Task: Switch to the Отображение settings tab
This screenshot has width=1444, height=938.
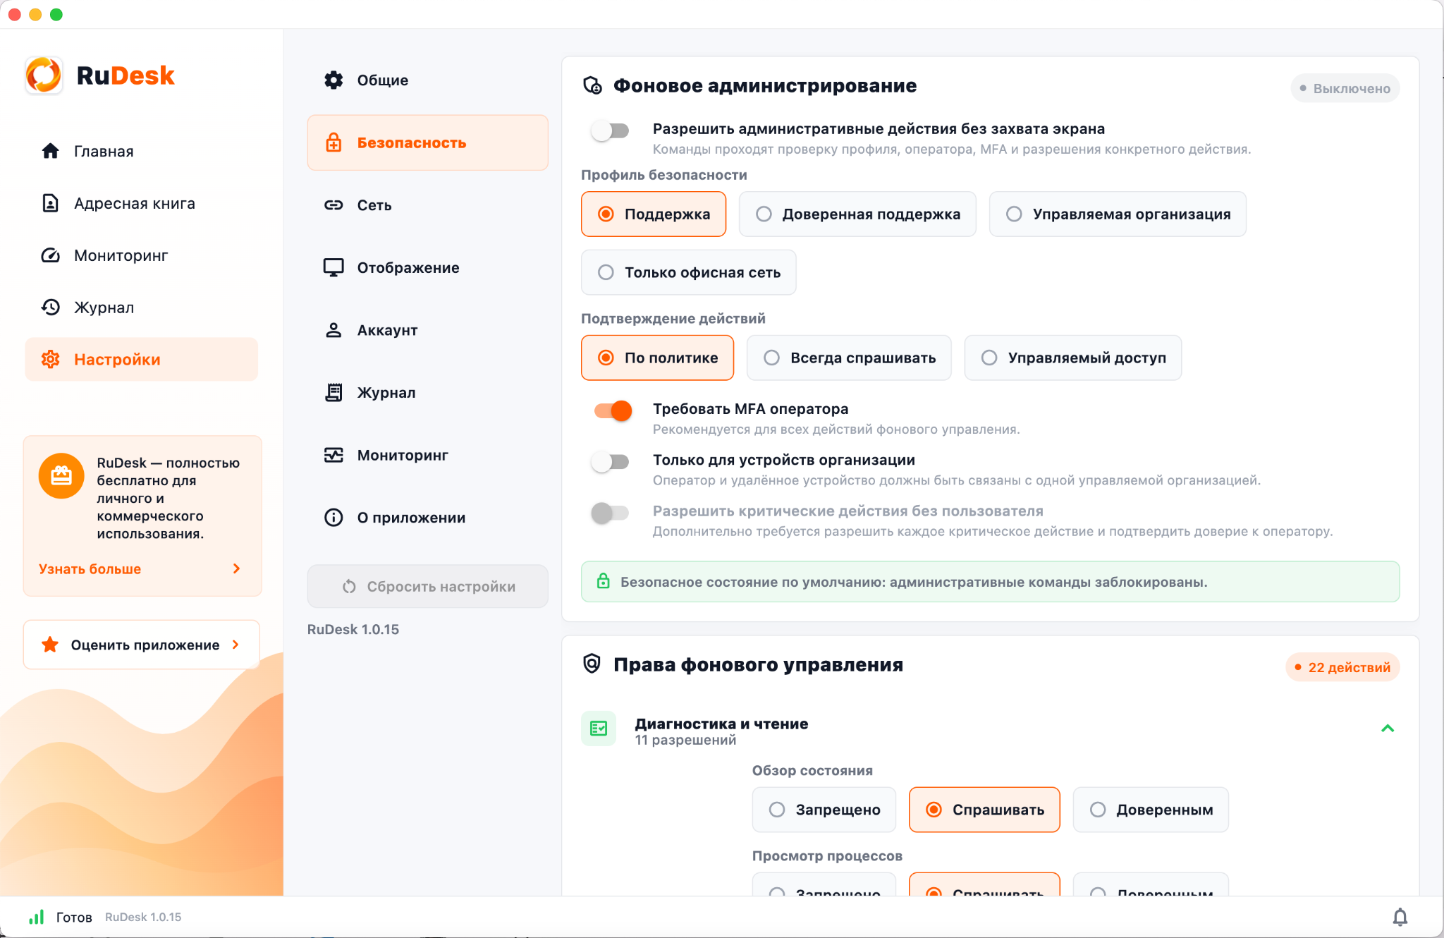Action: pyautogui.click(x=428, y=267)
